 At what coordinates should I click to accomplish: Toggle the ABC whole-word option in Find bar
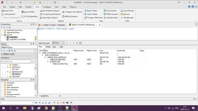[63, 103]
